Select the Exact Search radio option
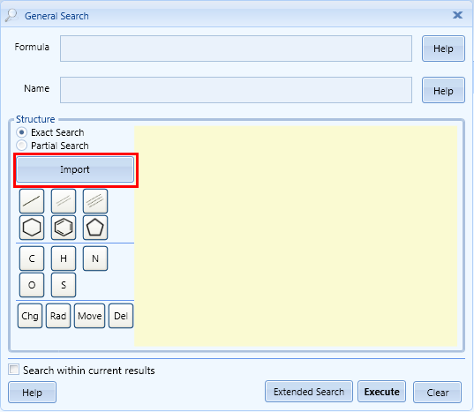 pos(21,132)
